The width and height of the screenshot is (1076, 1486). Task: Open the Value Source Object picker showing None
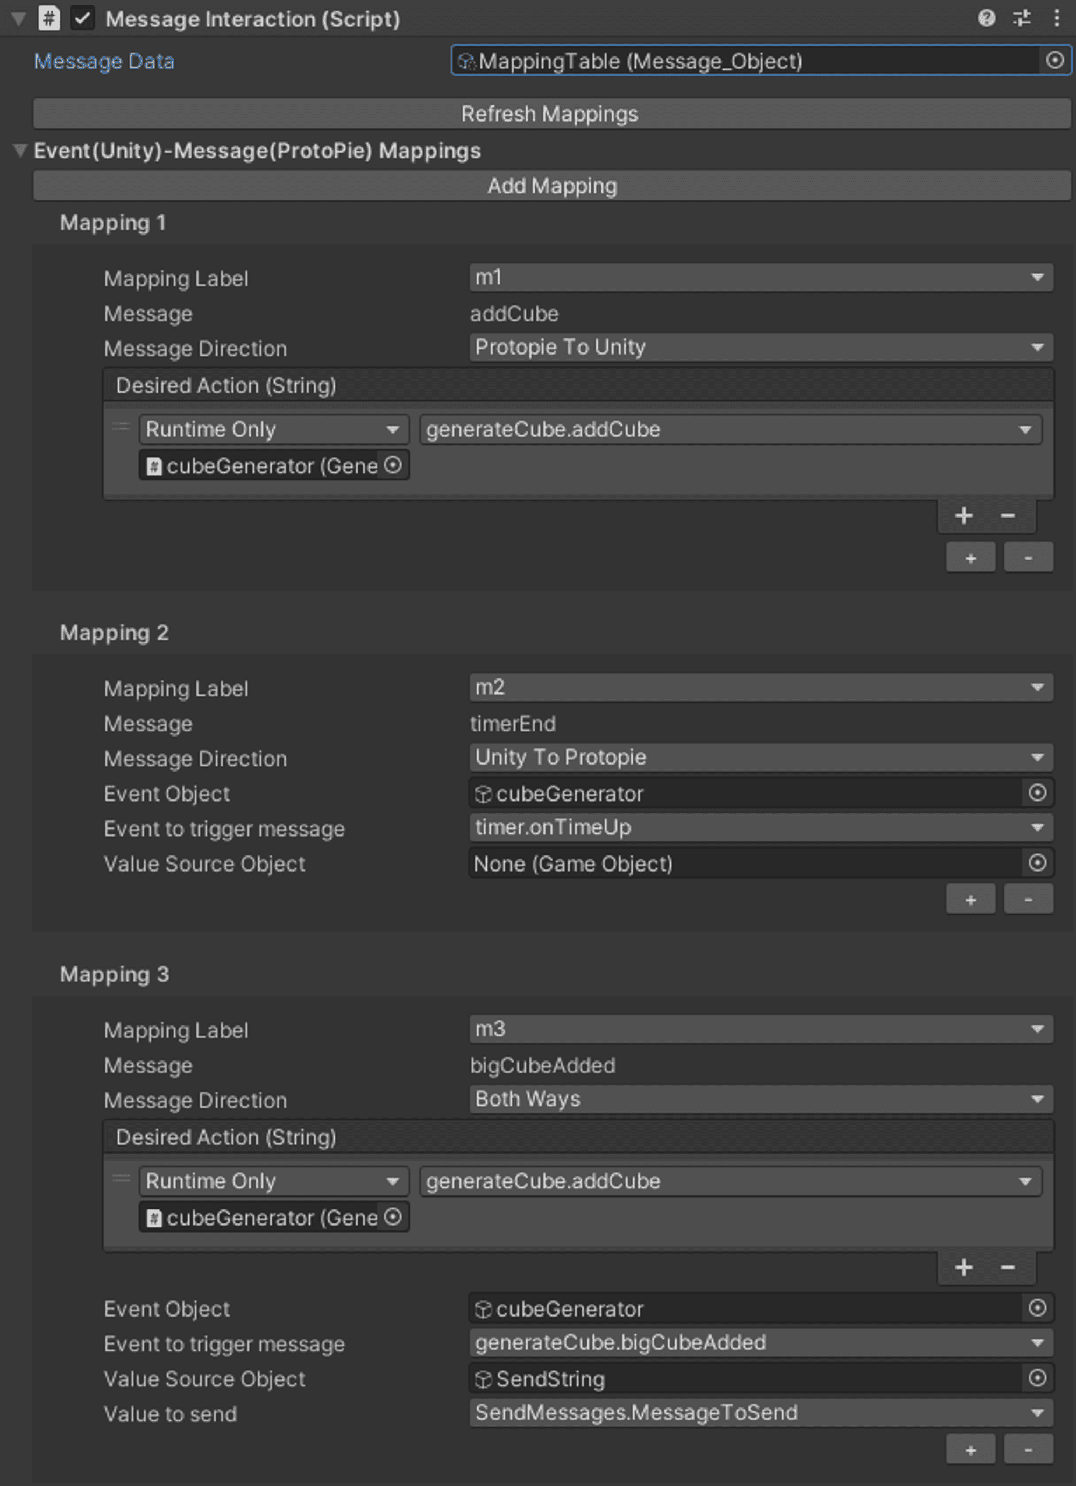click(x=1037, y=864)
